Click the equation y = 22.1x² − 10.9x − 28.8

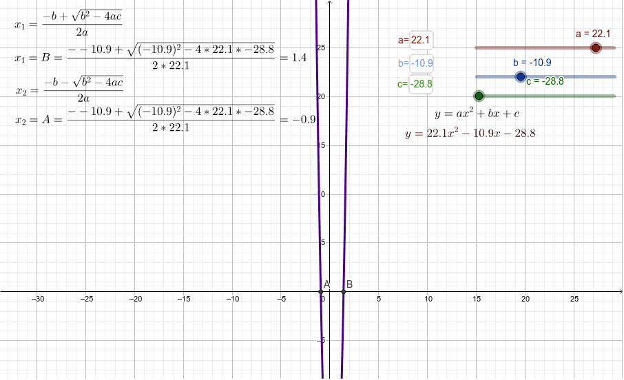[x=470, y=133]
